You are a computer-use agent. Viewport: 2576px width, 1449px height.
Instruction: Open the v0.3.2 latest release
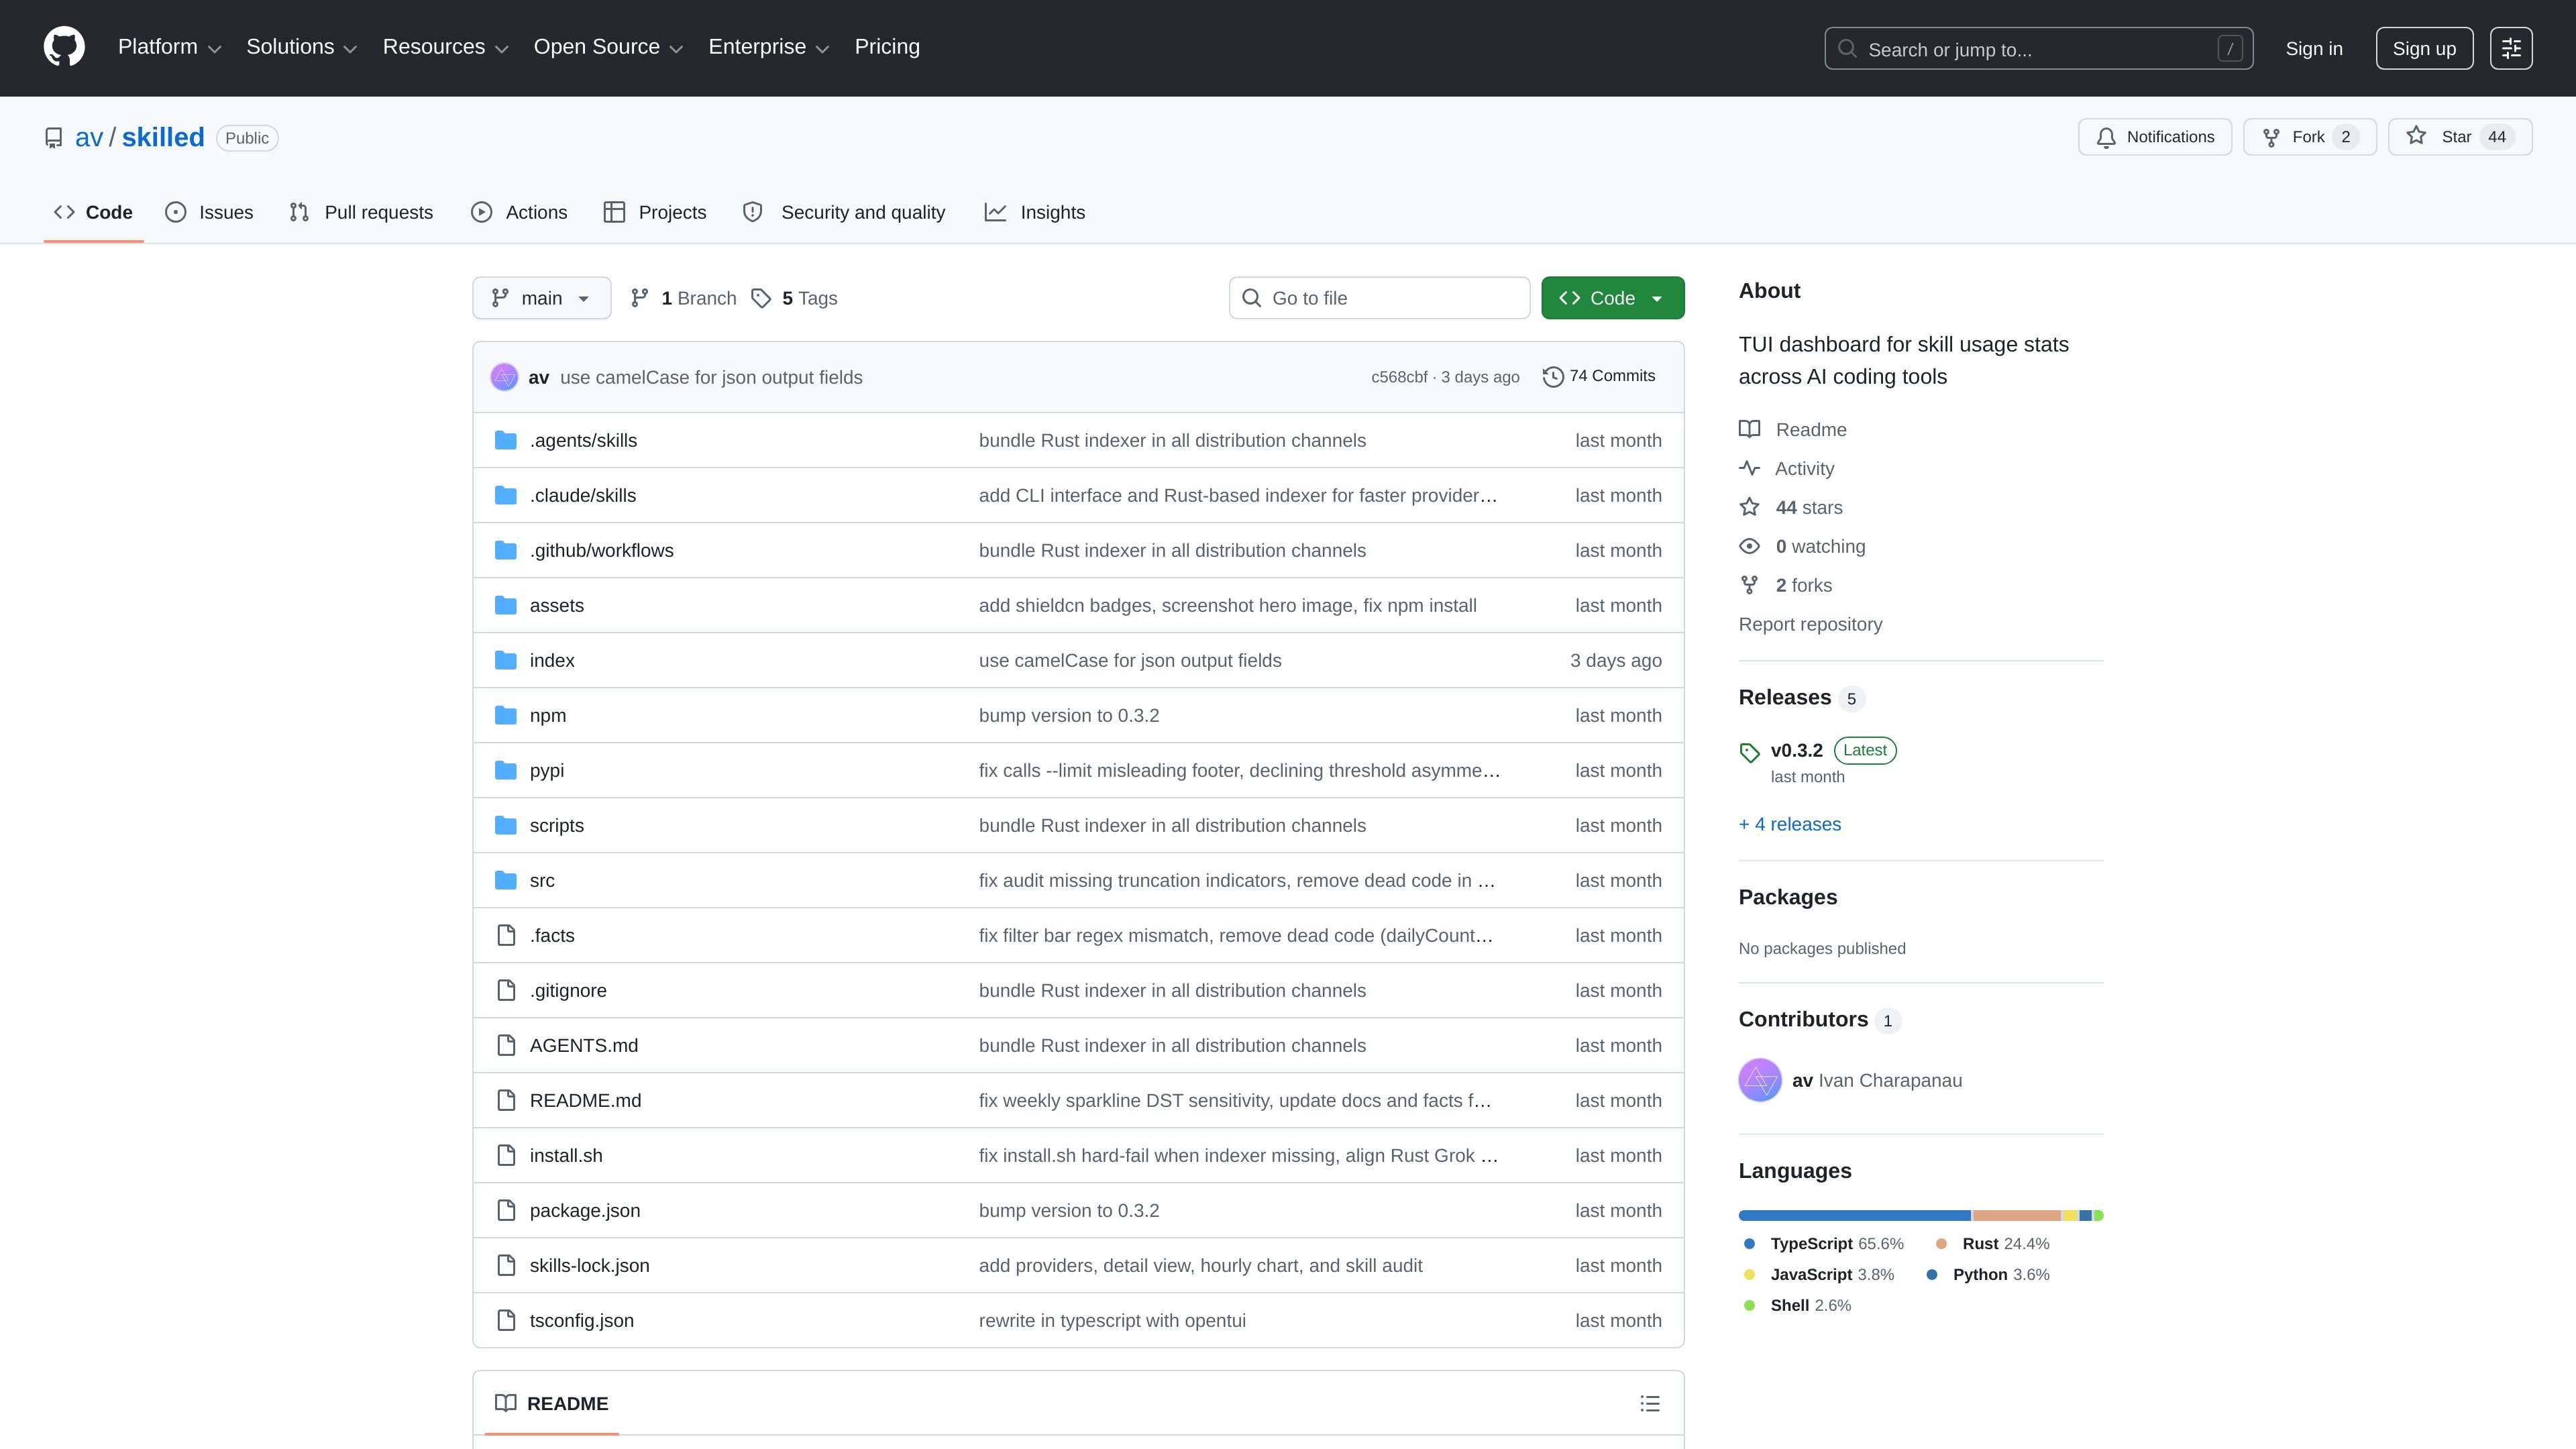click(1796, 750)
